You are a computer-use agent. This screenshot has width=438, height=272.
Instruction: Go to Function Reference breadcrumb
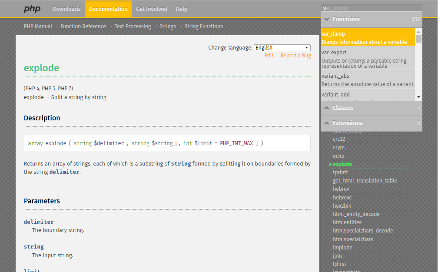[83, 26]
